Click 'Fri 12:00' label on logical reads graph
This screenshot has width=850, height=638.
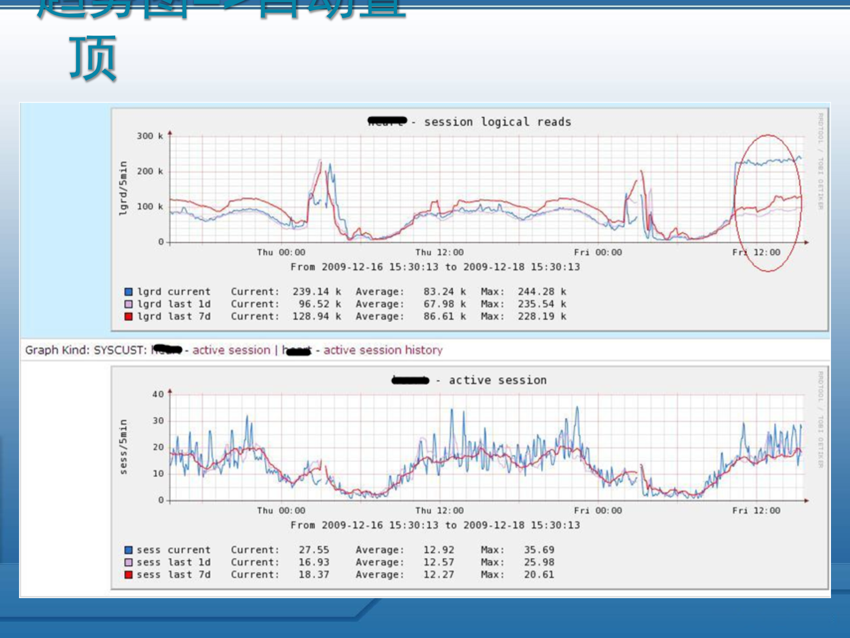756,252
